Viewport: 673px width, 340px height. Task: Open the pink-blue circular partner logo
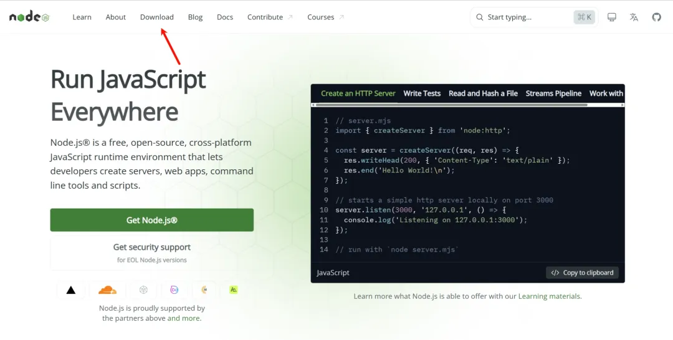point(174,290)
